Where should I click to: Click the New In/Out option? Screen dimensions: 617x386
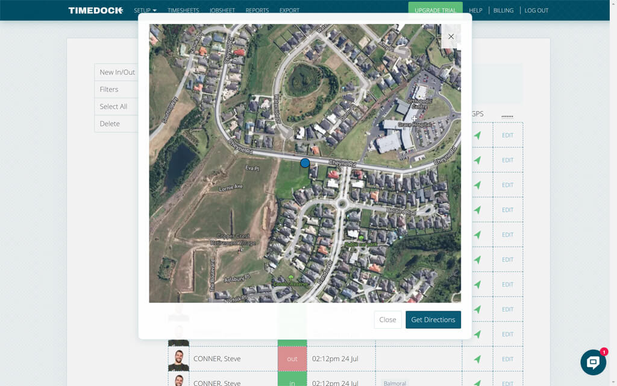[117, 72]
